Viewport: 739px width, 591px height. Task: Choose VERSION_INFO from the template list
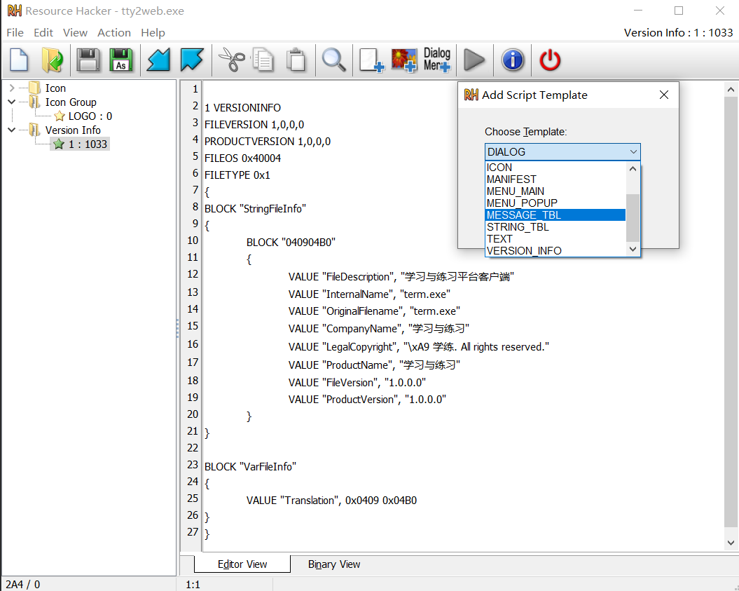(555, 250)
